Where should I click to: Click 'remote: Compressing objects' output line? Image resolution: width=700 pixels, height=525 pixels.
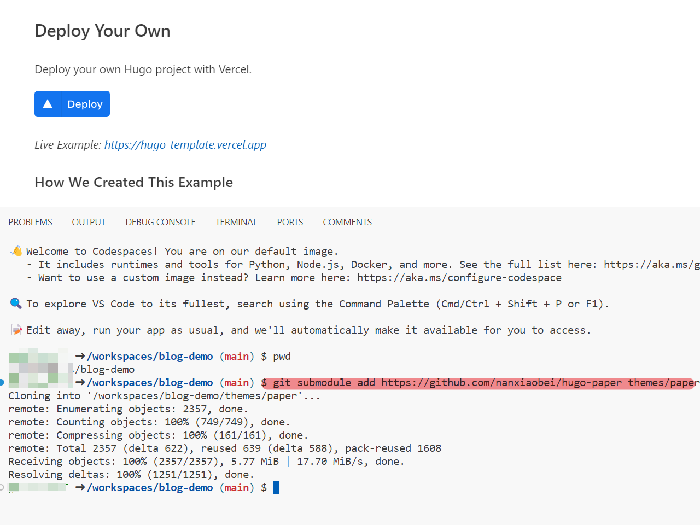158,435
